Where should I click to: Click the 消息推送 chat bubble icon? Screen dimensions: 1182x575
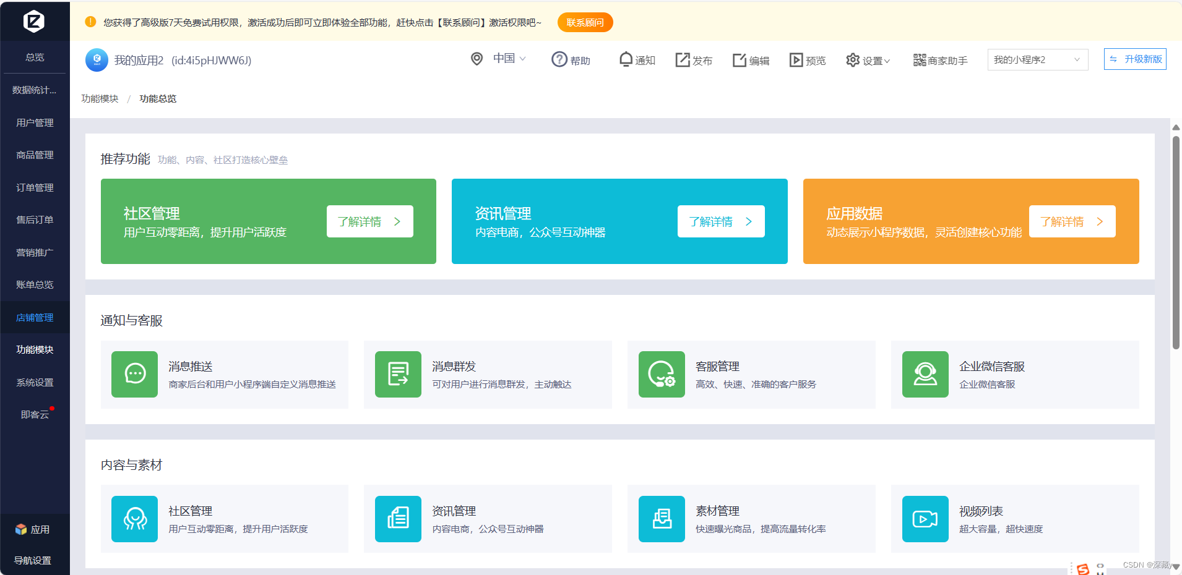coord(135,374)
